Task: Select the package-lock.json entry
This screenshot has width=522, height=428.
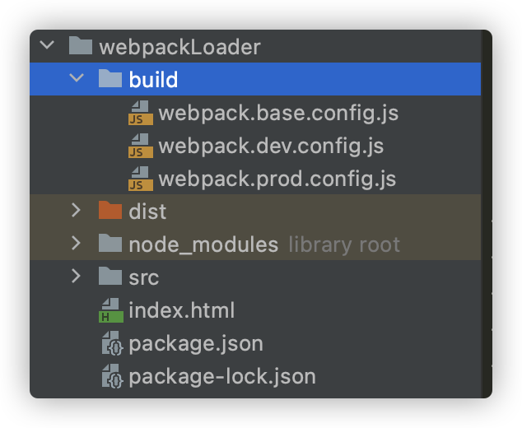Action: 255,376
